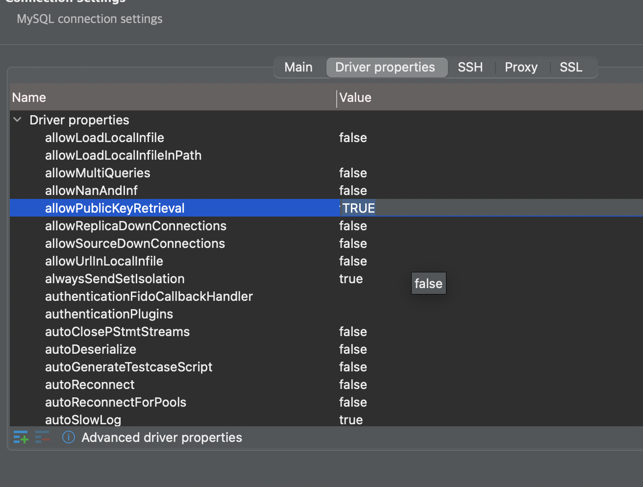Click false value of autoReconnect
The height and width of the screenshot is (487, 643).
tap(353, 385)
